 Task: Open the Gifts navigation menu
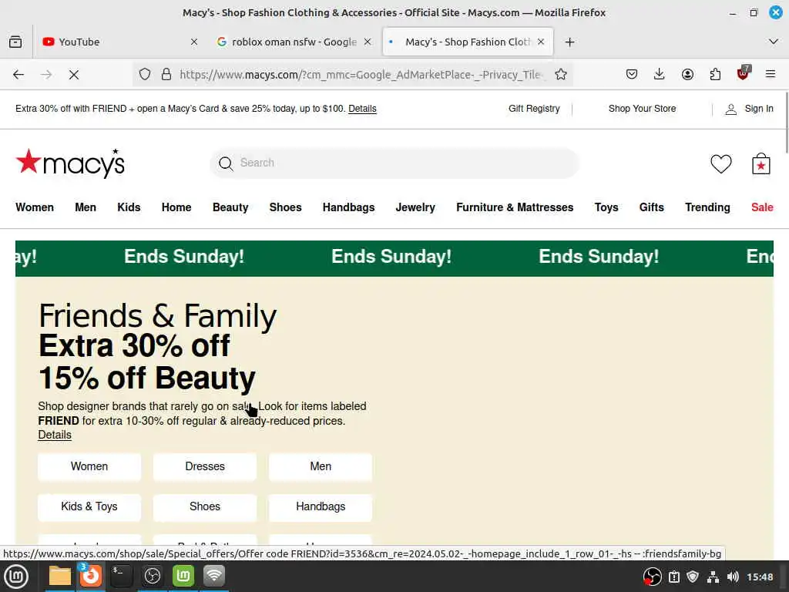652,207
